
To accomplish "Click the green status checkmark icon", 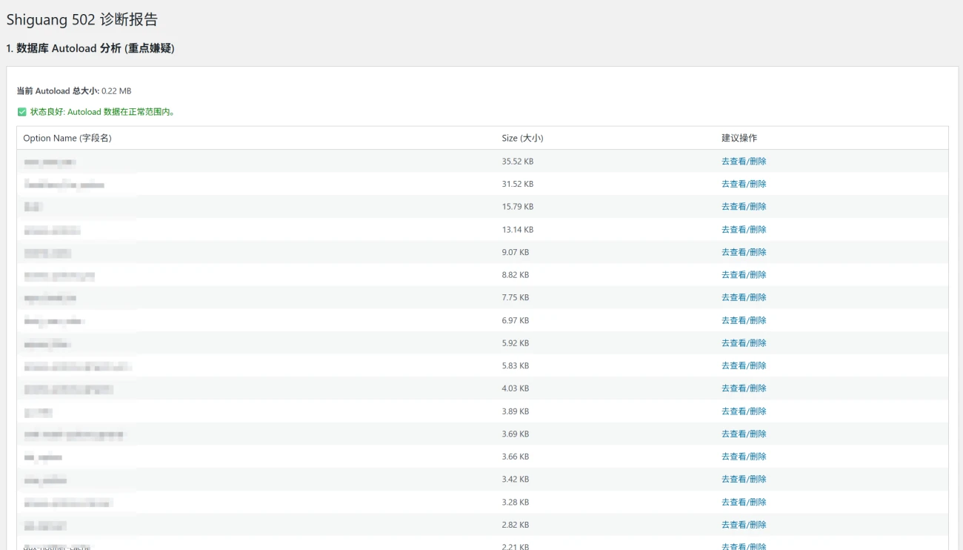I will (x=22, y=112).
